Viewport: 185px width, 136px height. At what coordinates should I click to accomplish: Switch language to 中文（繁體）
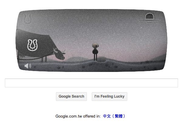(114, 116)
